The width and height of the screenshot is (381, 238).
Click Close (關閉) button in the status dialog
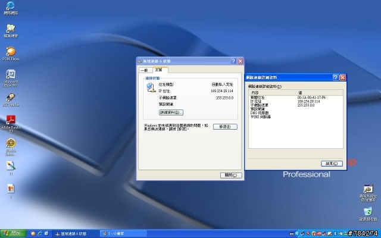pos(231,175)
